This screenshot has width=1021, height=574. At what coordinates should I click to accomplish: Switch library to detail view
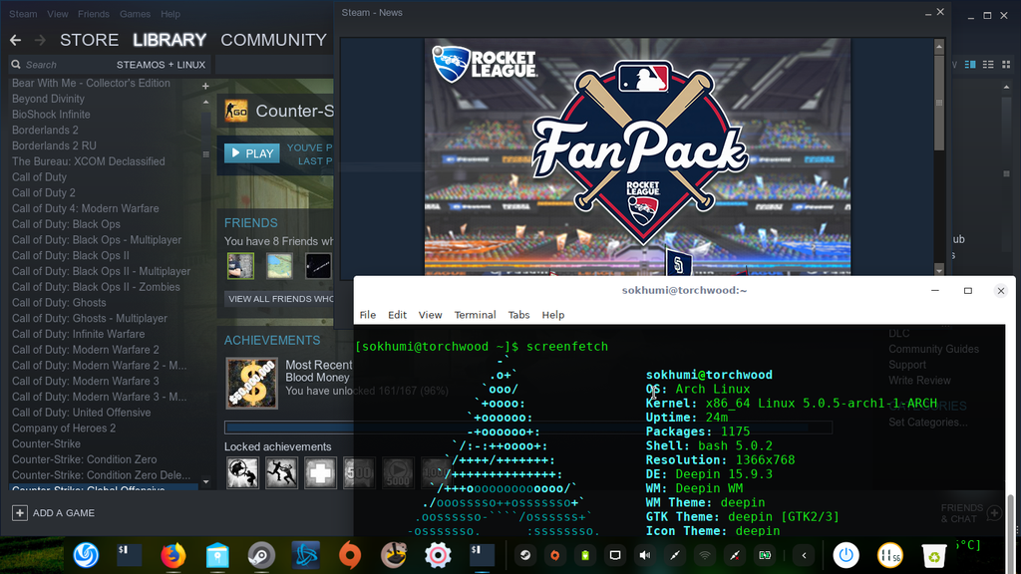pyautogui.click(x=970, y=65)
